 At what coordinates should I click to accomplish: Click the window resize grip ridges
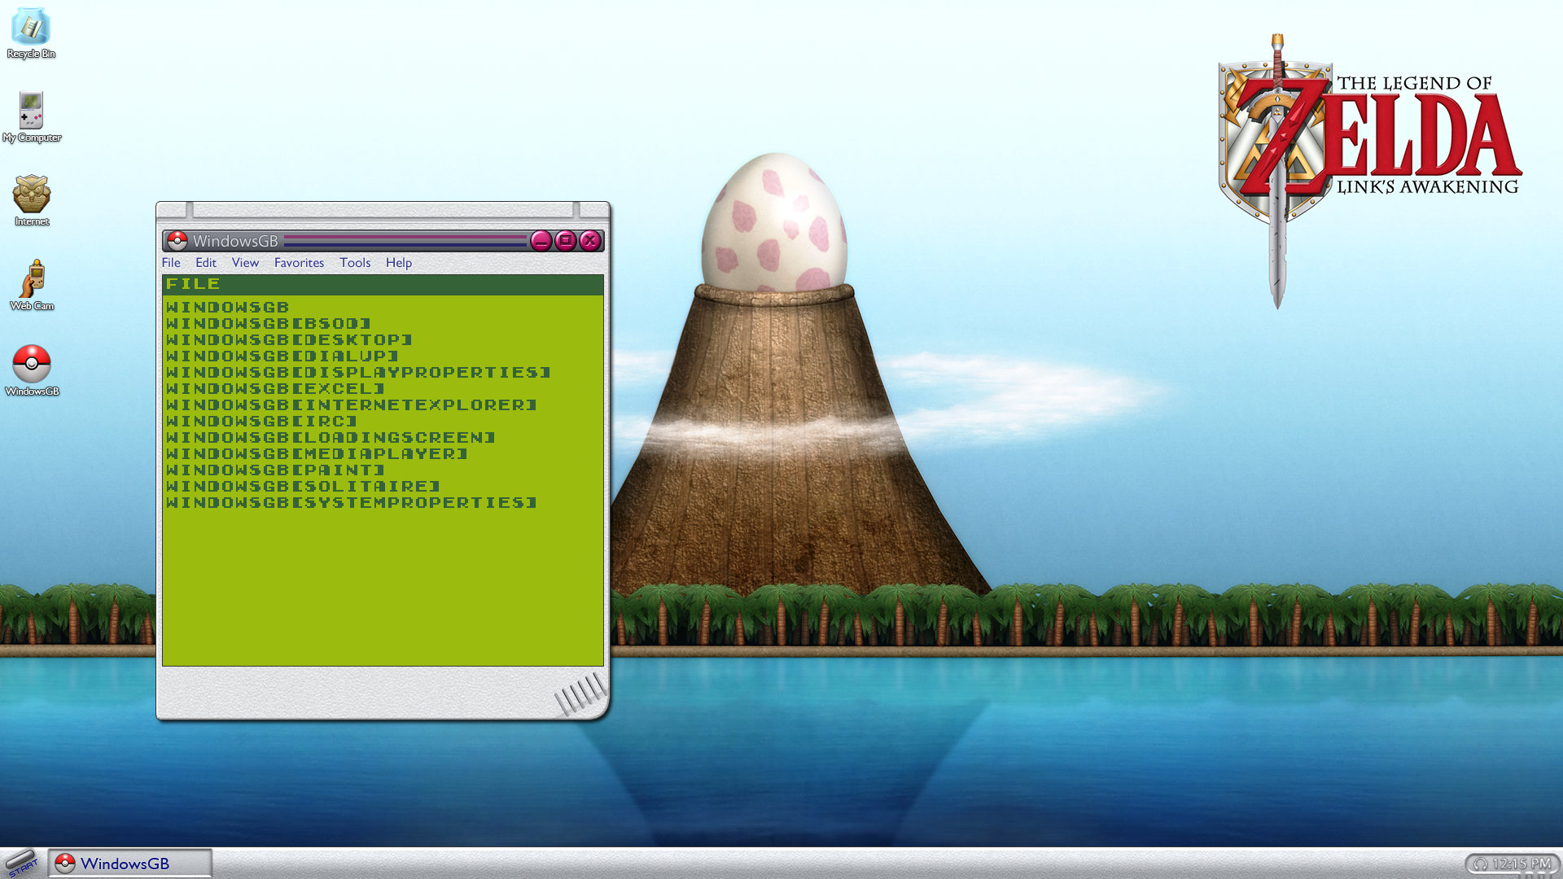click(581, 694)
